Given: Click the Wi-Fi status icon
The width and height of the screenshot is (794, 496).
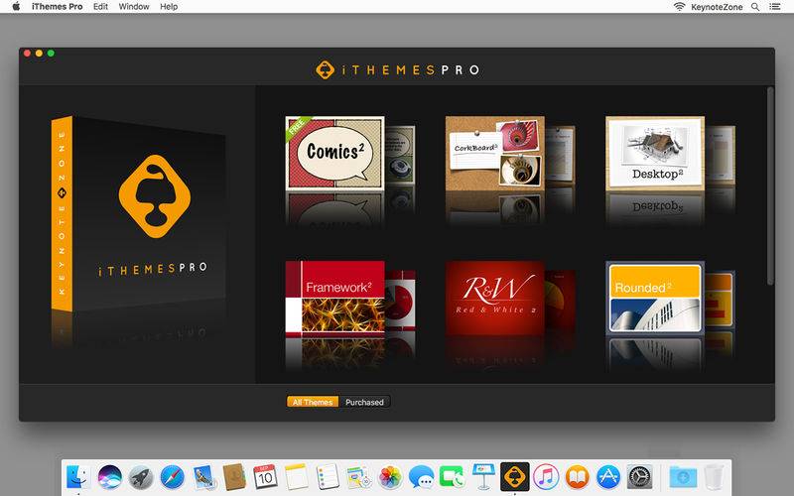Looking at the screenshot, I should point(679,7).
